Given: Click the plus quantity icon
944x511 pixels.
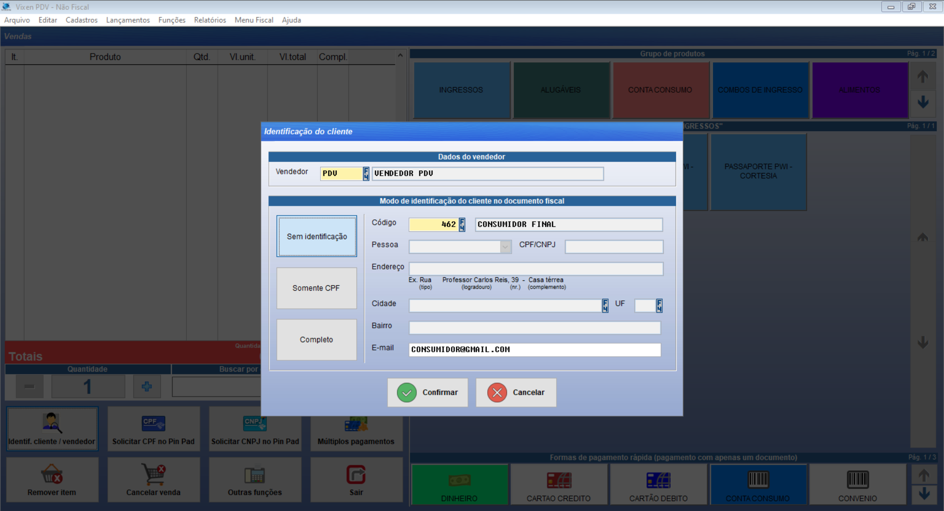Looking at the screenshot, I should tap(147, 387).
